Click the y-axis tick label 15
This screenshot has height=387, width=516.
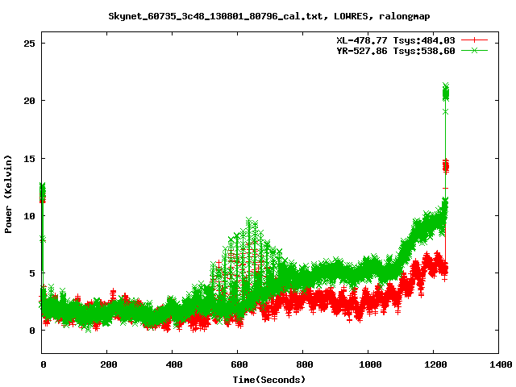click(29, 159)
